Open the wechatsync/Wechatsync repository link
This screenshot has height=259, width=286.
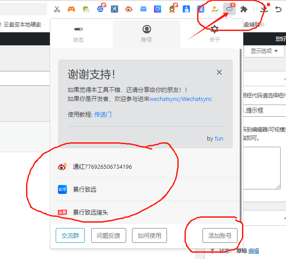point(181,99)
